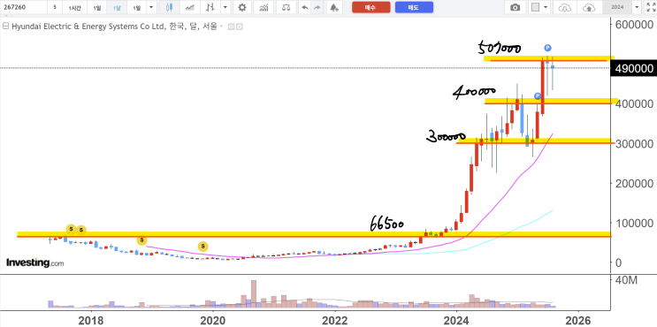Select the candlestick chart style icon
The width and height of the screenshot is (657, 327).
pos(169,7)
